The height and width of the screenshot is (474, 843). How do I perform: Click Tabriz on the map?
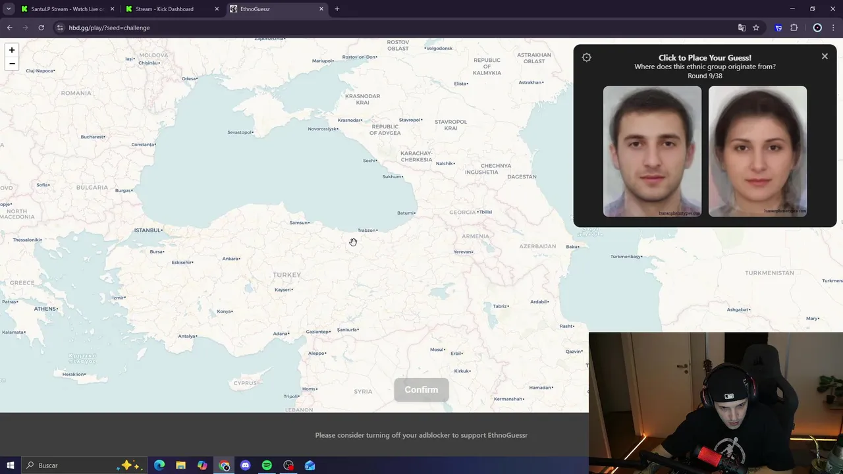[501, 306]
